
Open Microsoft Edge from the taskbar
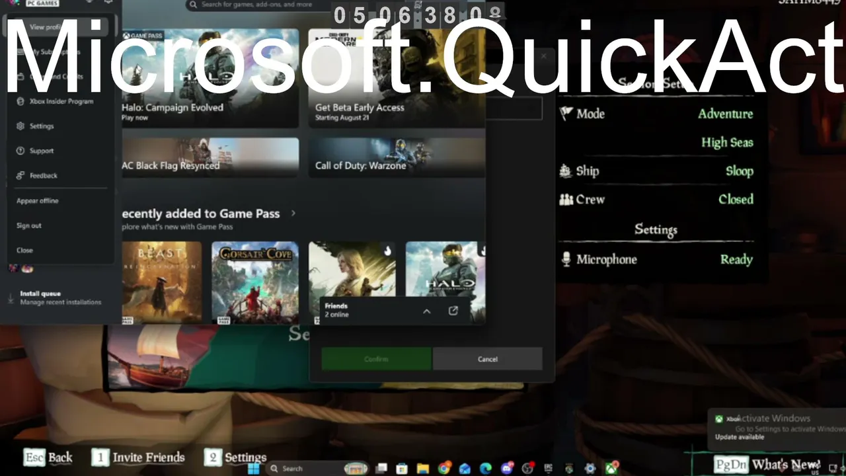pos(486,469)
